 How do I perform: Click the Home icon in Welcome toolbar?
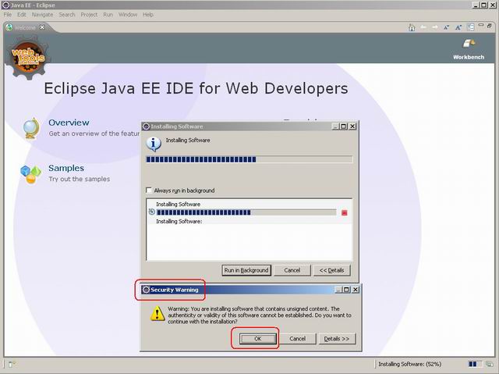pos(412,27)
